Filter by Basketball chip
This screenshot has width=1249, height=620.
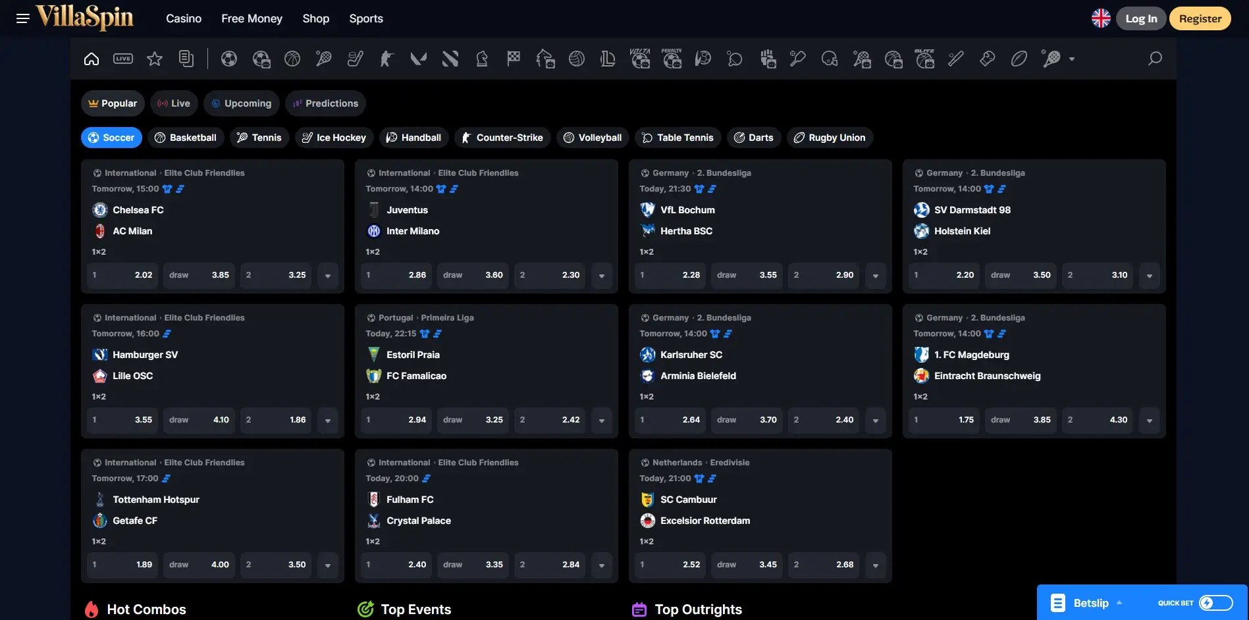(186, 138)
